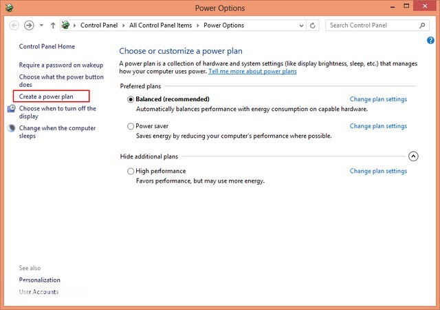This screenshot has height=310, width=440.
Task: Expand the arrow after Control Panel breadcrumb
Action: (124, 25)
